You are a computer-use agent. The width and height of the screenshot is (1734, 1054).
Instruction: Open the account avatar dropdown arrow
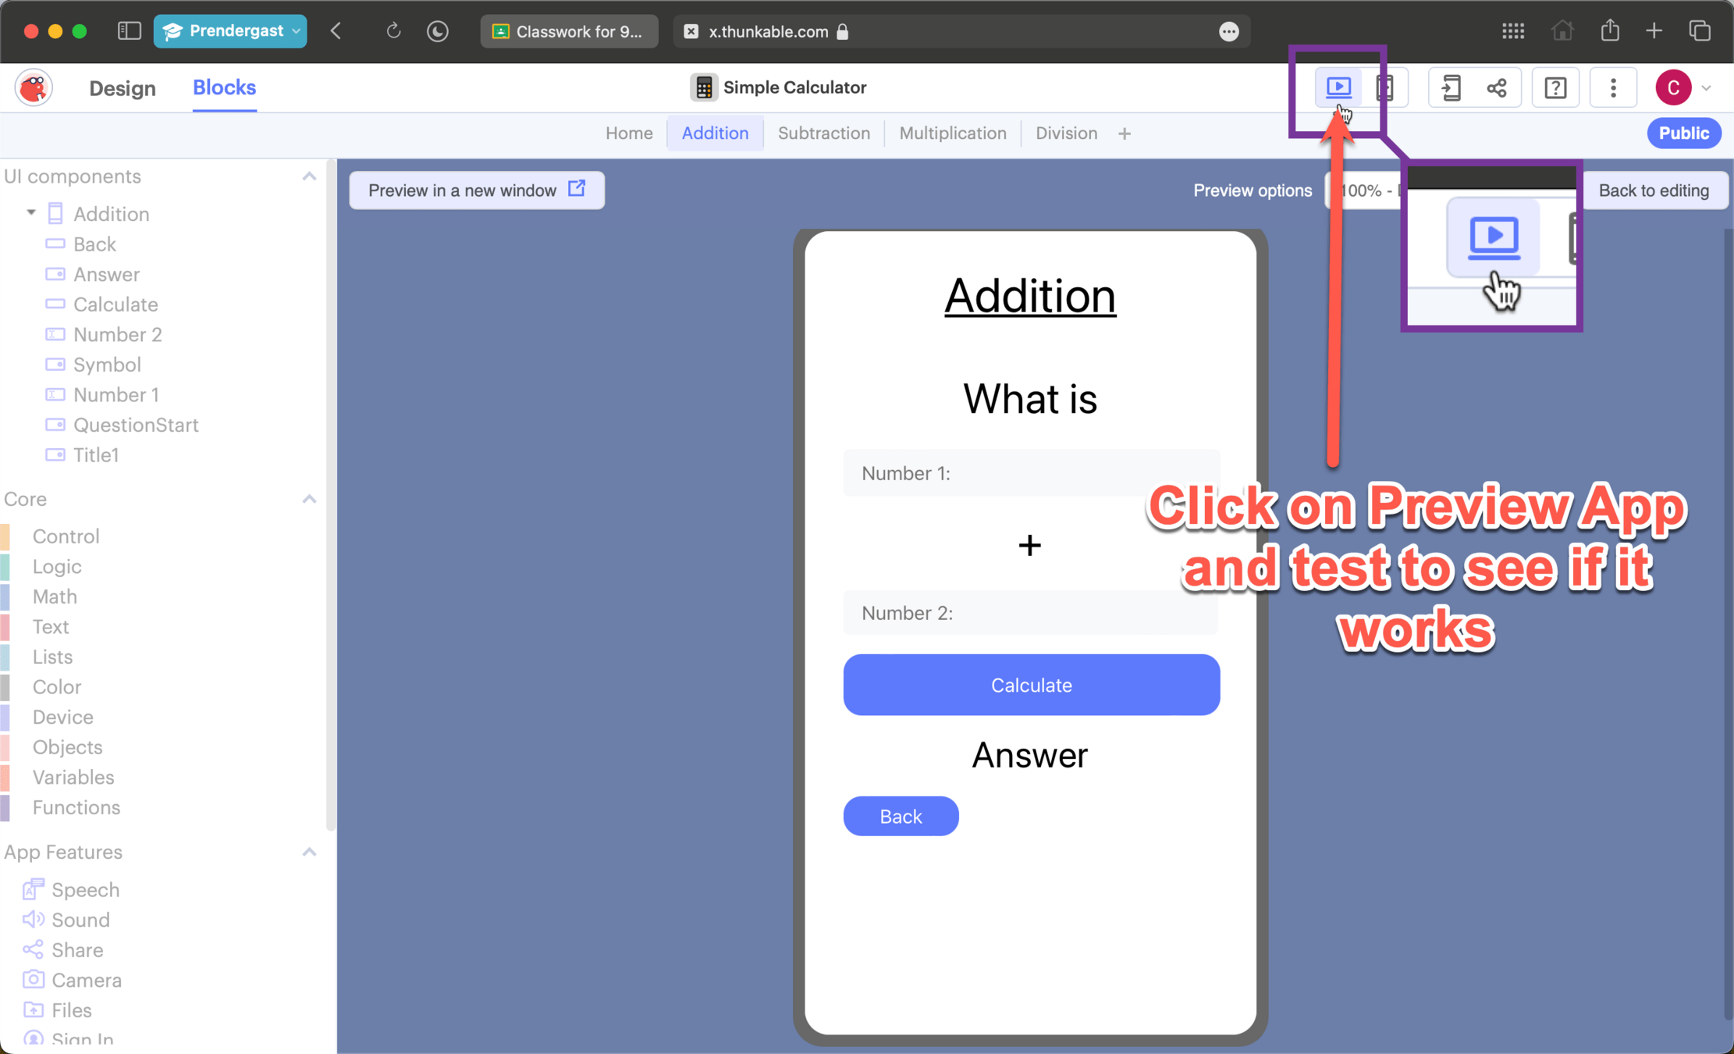(1707, 88)
